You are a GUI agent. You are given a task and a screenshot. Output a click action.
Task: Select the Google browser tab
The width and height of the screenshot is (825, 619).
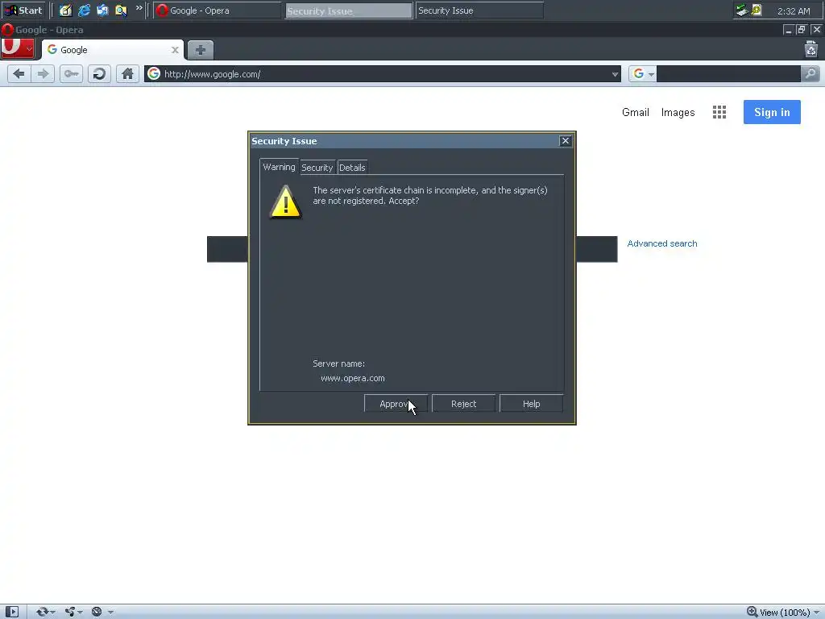(113, 50)
